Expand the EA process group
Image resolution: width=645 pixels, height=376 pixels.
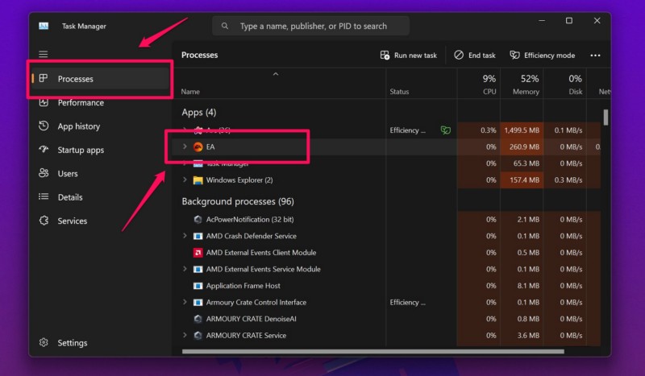point(185,147)
